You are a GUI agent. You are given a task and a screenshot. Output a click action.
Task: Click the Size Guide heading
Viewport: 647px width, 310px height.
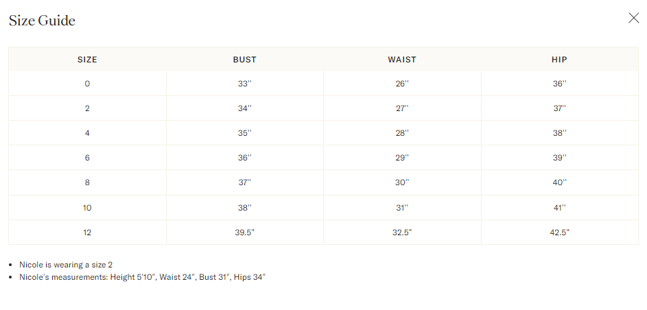coord(42,21)
